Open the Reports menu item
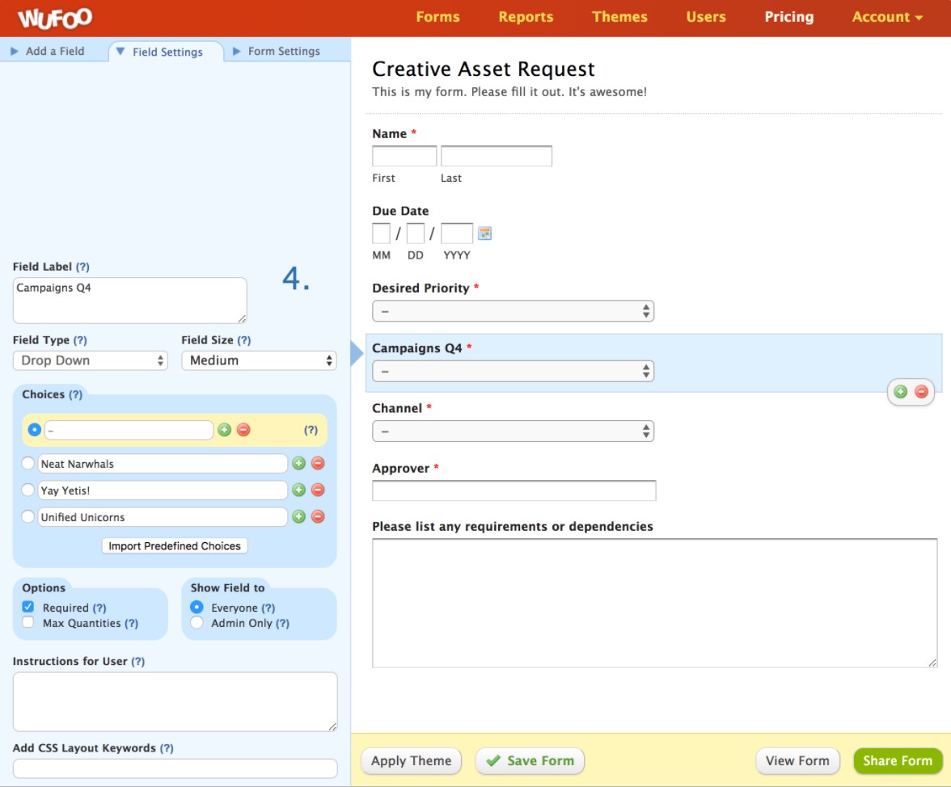 tap(526, 17)
